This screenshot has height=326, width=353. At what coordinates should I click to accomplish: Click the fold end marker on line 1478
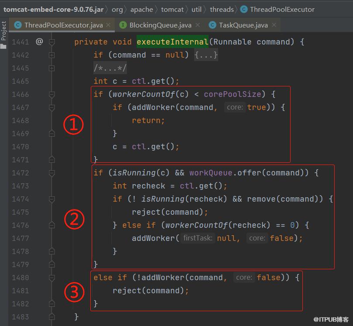click(x=52, y=251)
